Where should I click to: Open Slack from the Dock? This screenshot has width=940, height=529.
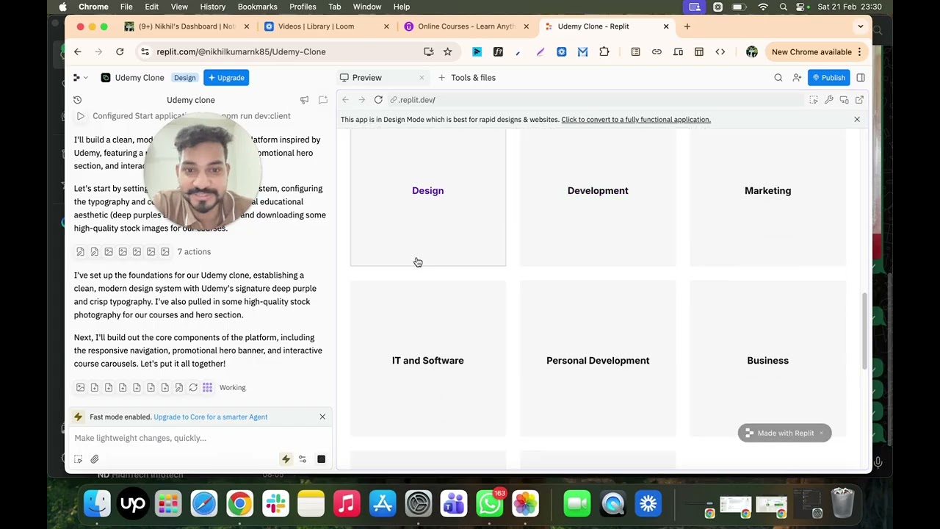pyautogui.click(x=275, y=504)
